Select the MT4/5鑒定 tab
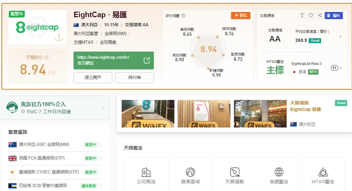 coord(323,176)
